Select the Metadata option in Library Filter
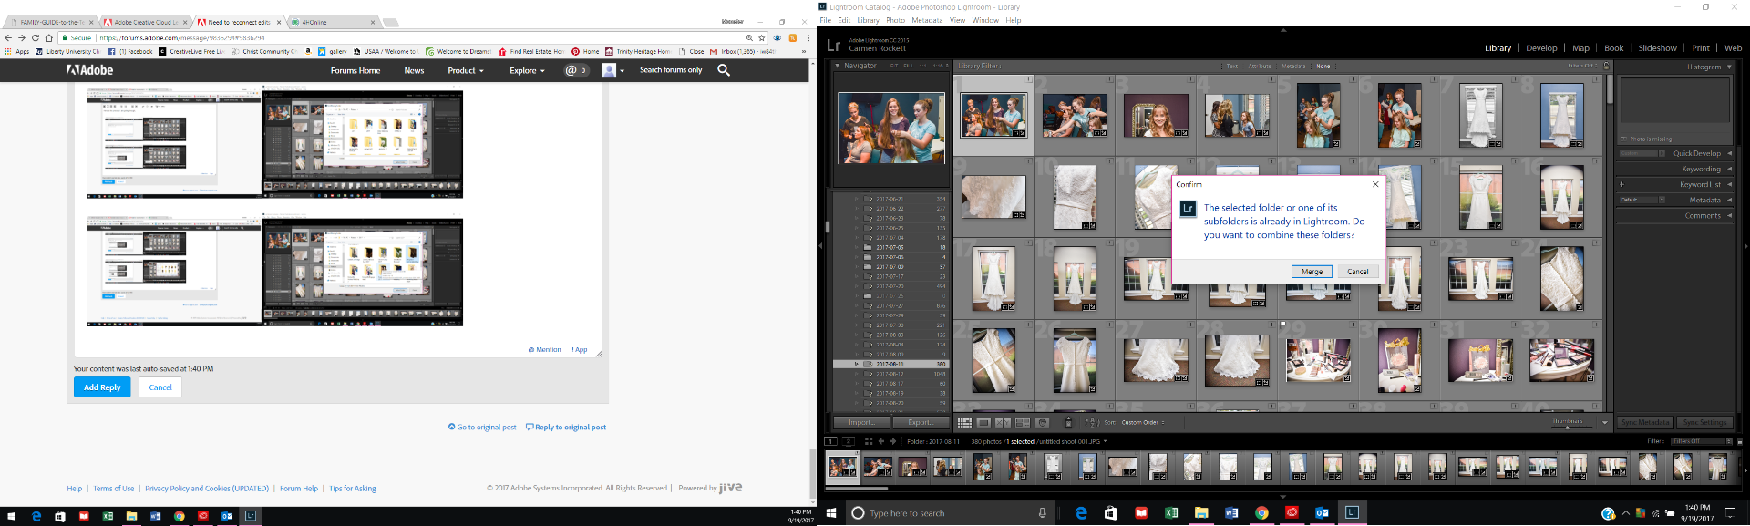Viewport: 1750px width, 526px height. coord(1293,67)
